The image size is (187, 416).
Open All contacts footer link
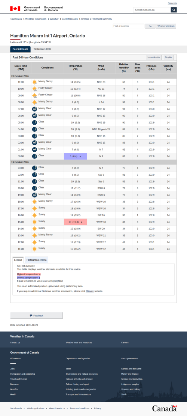pyautogui.click(x=15, y=359)
